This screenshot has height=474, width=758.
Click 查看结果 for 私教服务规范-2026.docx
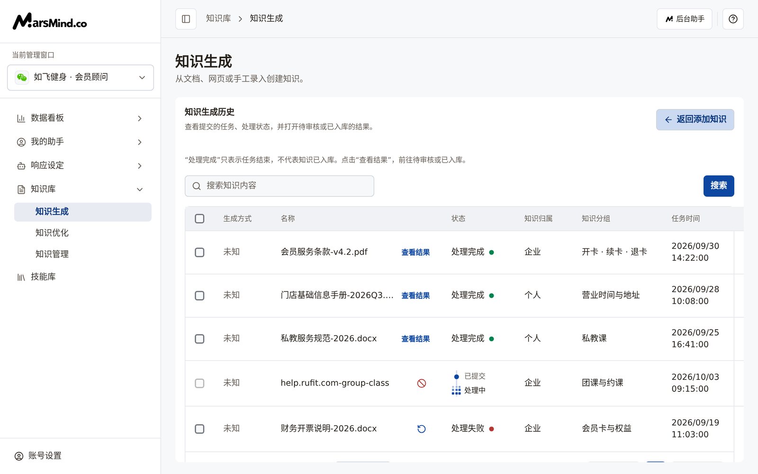pos(415,338)
